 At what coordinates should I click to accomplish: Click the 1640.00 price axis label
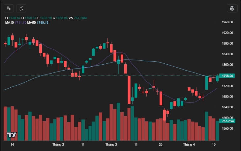[228, 107]
